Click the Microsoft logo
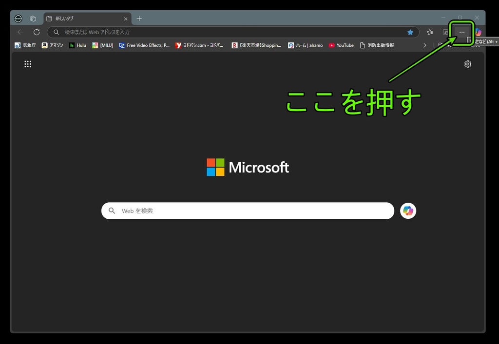The height and width of the screenshot is (344, 499). [248, 168]
